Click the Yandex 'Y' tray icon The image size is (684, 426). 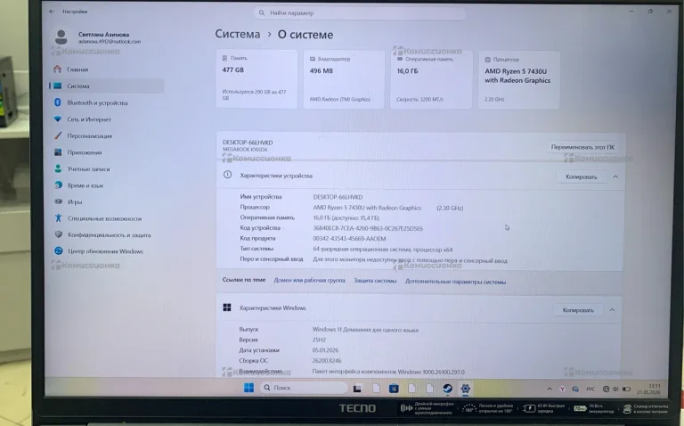562,389
